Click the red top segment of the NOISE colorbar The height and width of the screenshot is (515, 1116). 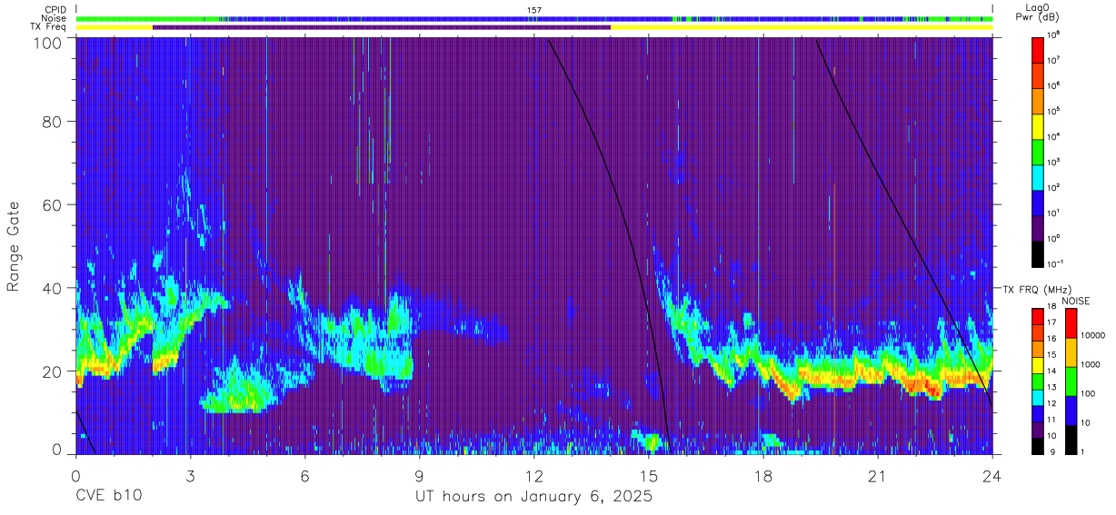1071,323
